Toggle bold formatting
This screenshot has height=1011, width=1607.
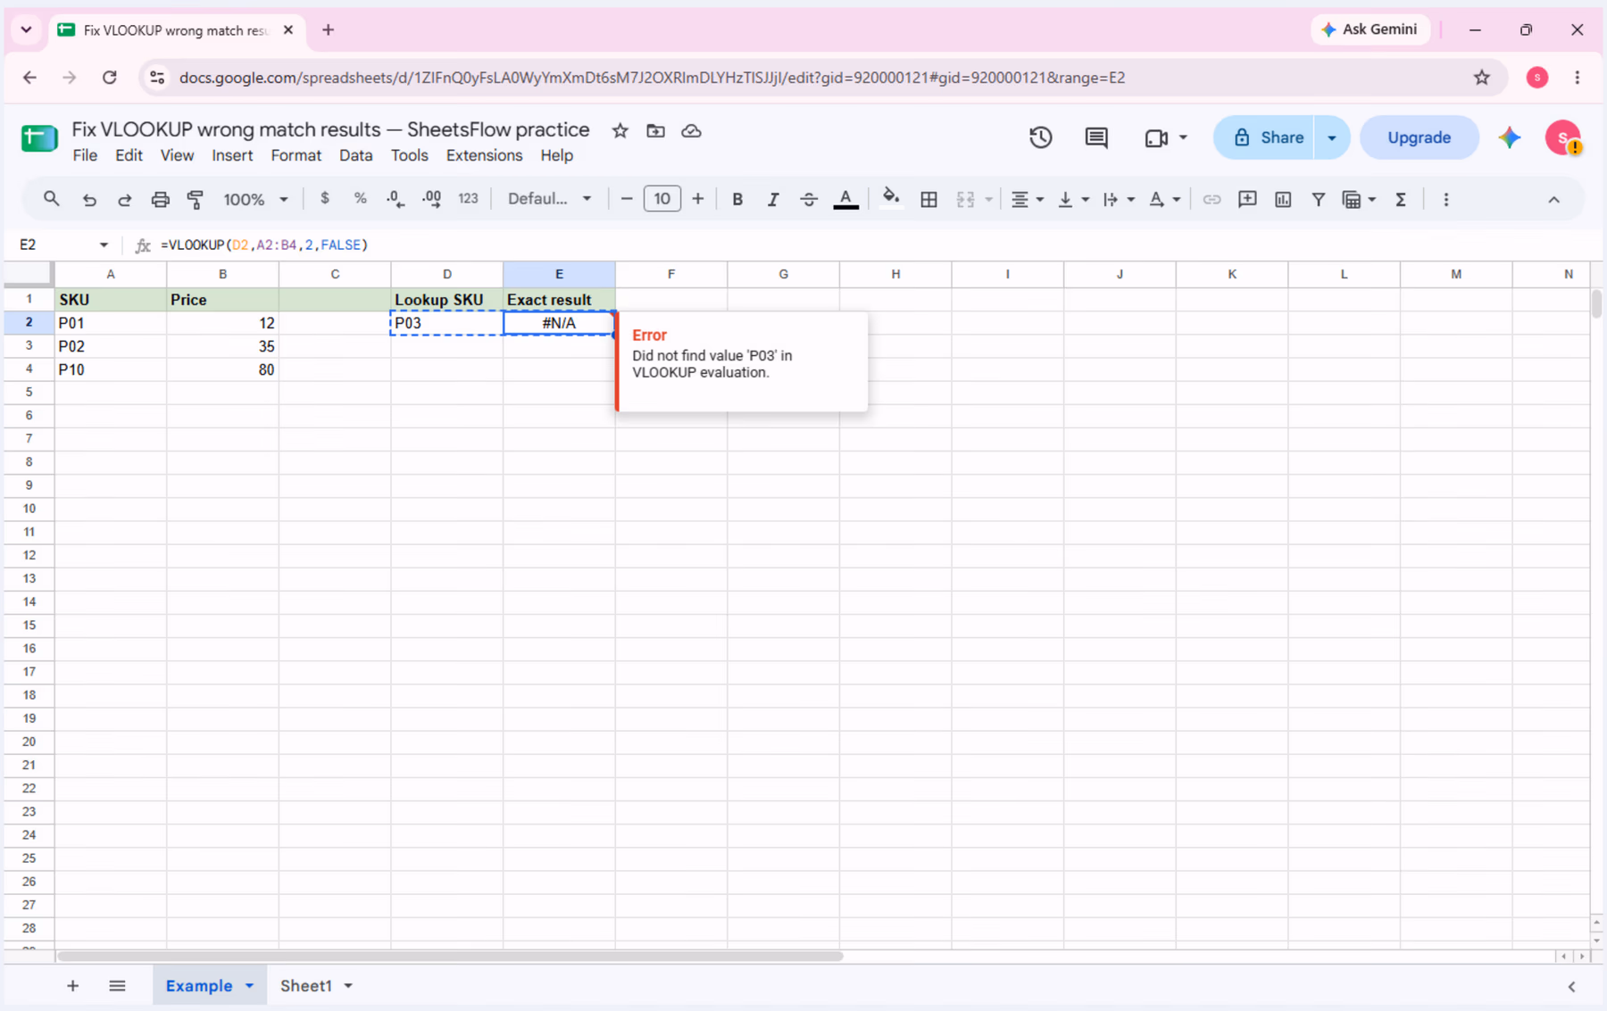tap(737, 199)
